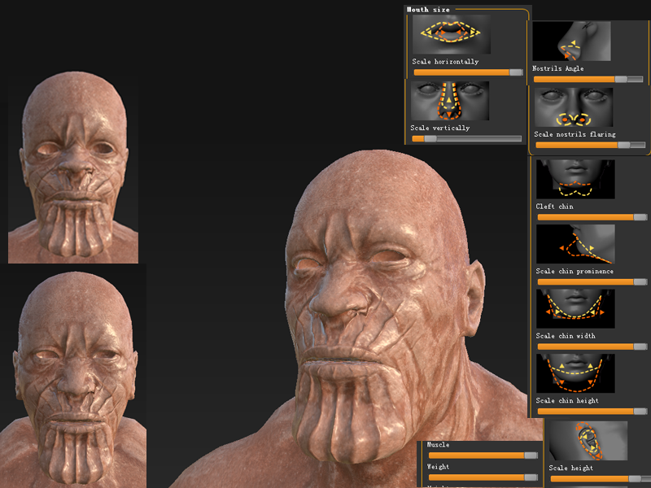Screen dimensions: 651x488
Task: Click the nose Scale vertically preview image
Action: 450,101
